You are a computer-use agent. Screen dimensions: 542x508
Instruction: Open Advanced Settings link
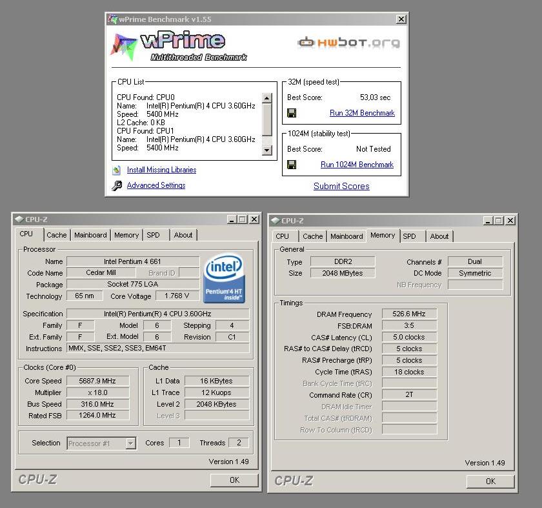pyautogui.click(x=156, y=185)
